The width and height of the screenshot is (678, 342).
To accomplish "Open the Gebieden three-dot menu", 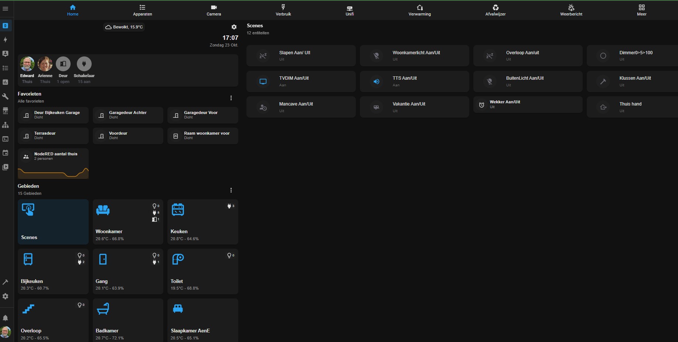I will [231, 190].
